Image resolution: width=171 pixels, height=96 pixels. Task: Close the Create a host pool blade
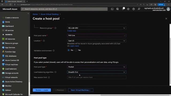(x=166, y=19)
